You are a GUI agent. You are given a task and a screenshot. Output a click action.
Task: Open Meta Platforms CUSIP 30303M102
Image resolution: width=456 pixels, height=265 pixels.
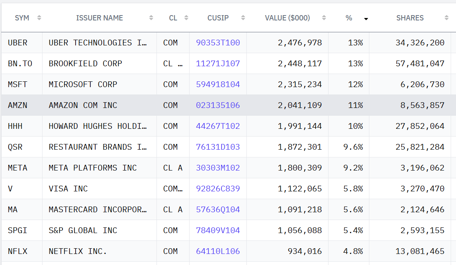point(218,168)
